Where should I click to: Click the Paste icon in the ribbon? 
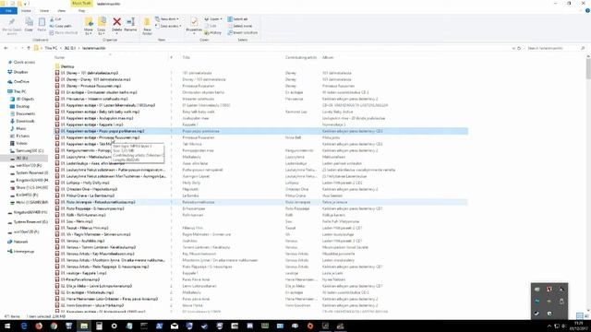[42, 22]
